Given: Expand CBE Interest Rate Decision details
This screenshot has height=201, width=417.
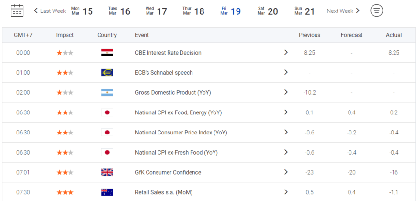Looking at the screenshot, I should click(x=286, y=52).
